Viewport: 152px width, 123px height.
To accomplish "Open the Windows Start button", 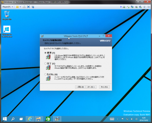I will click(5, 119).
